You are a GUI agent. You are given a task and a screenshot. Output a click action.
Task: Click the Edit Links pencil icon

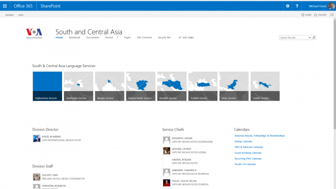[180, 38]
